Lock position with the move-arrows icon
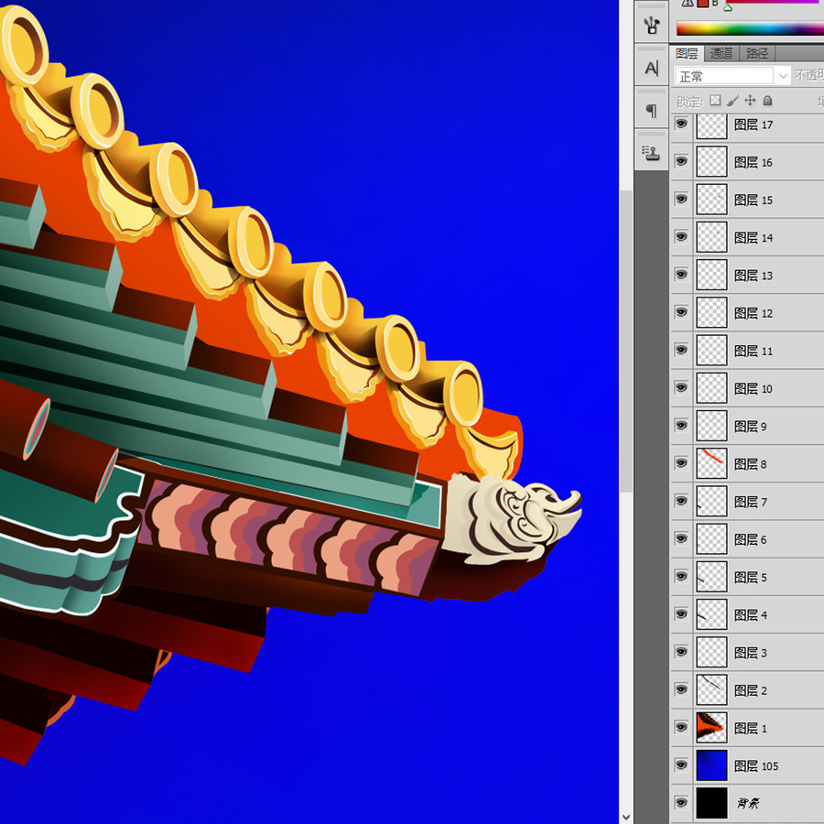824x824 pixels. click(750, 101)
